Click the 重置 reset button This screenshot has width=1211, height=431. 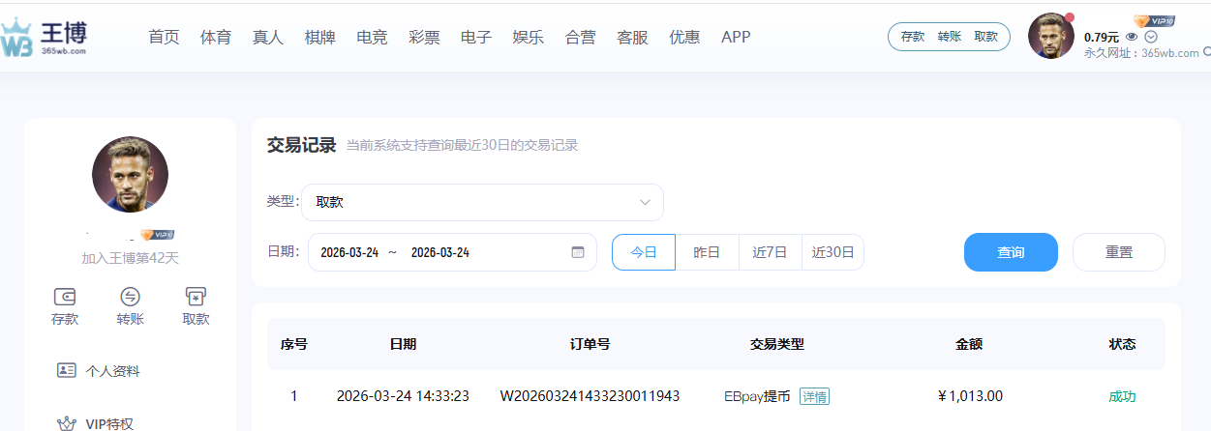pyautogui.click(x=1118, y=252)
